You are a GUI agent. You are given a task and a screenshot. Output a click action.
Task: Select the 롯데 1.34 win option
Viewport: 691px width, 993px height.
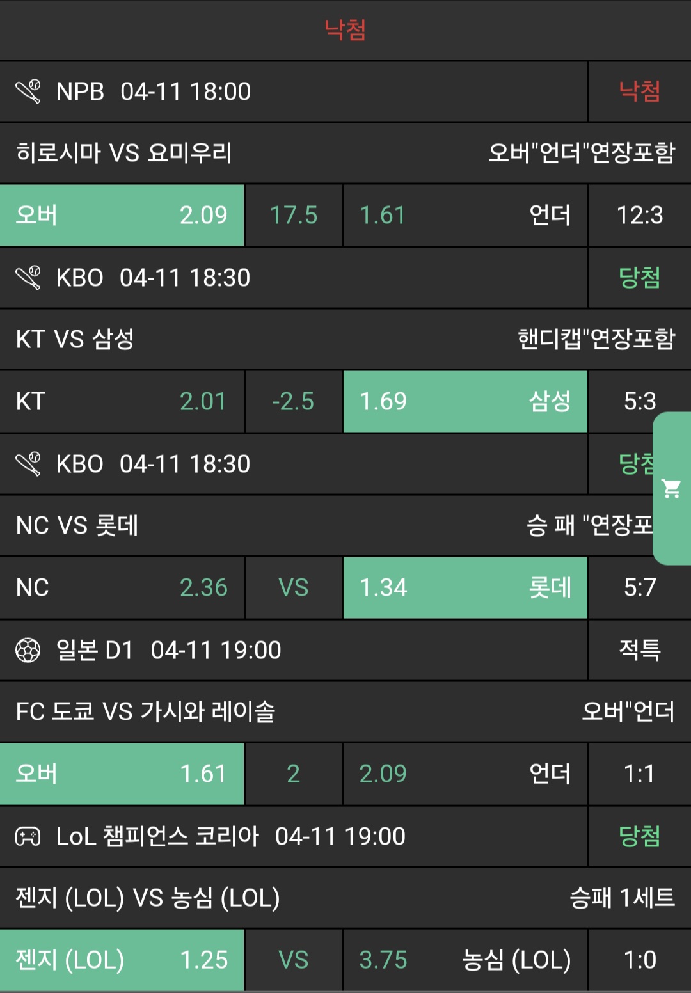pyautogui.click(x=465, y=588)
